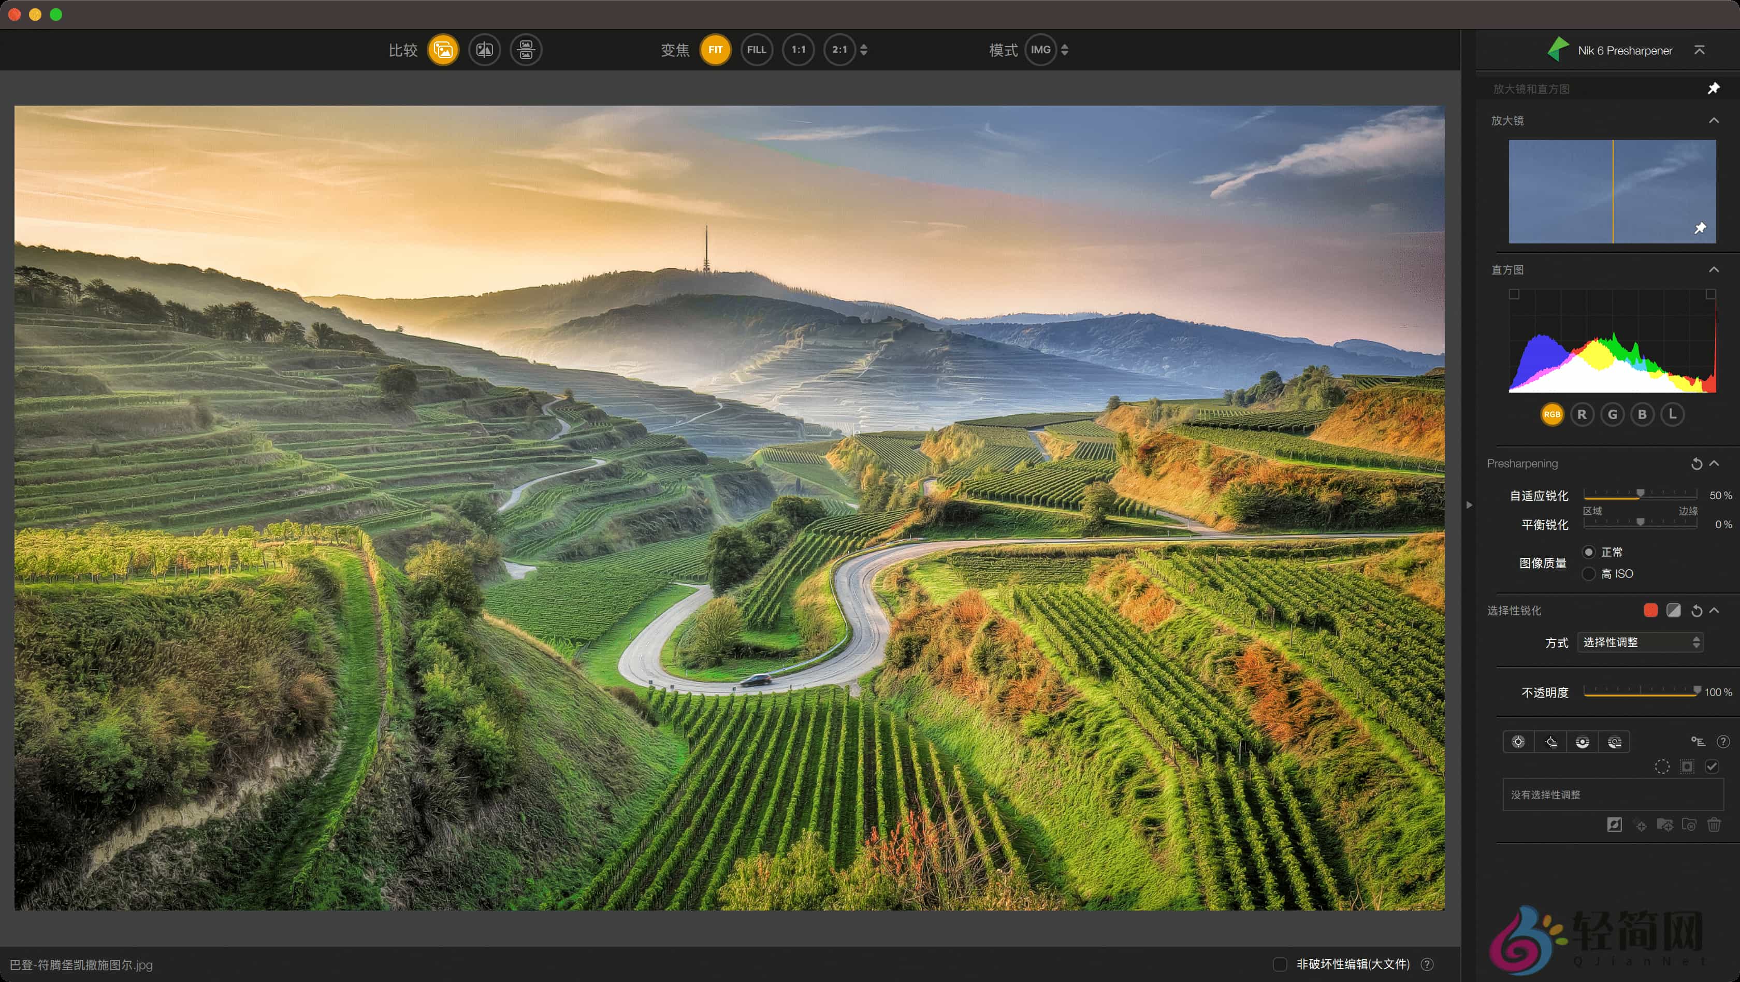This screenshot has height=982, width=1740.
Task: Switch to top-bottom split compare view
Action: [526, 50]
